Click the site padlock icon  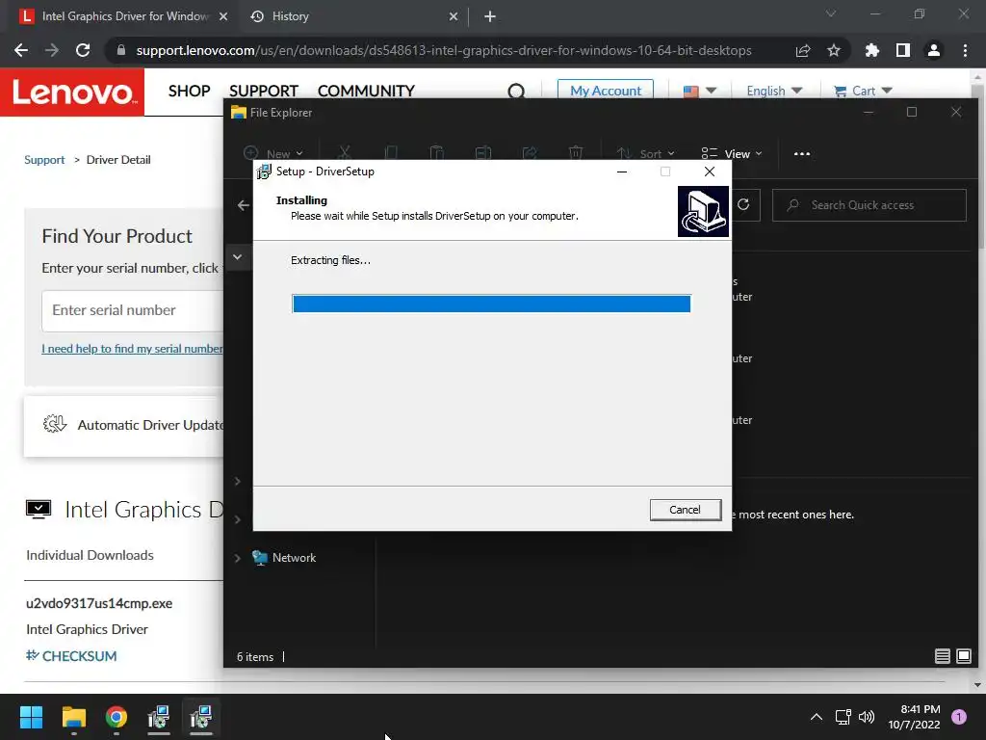[x=120, y=50]
